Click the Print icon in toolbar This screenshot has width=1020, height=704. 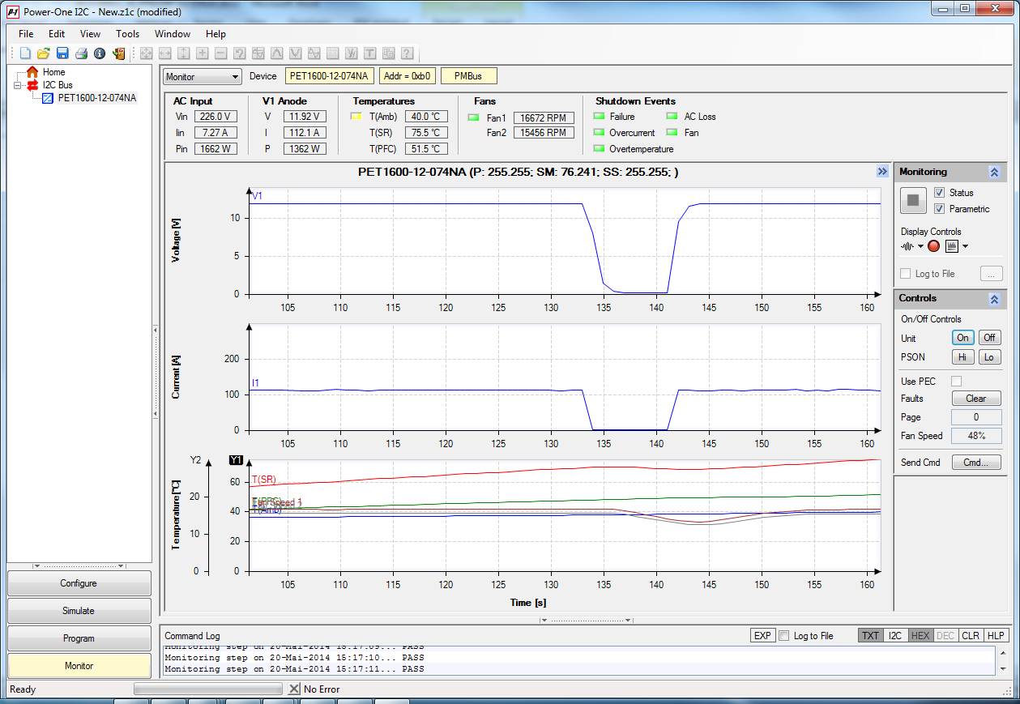(x=81, y=53)
